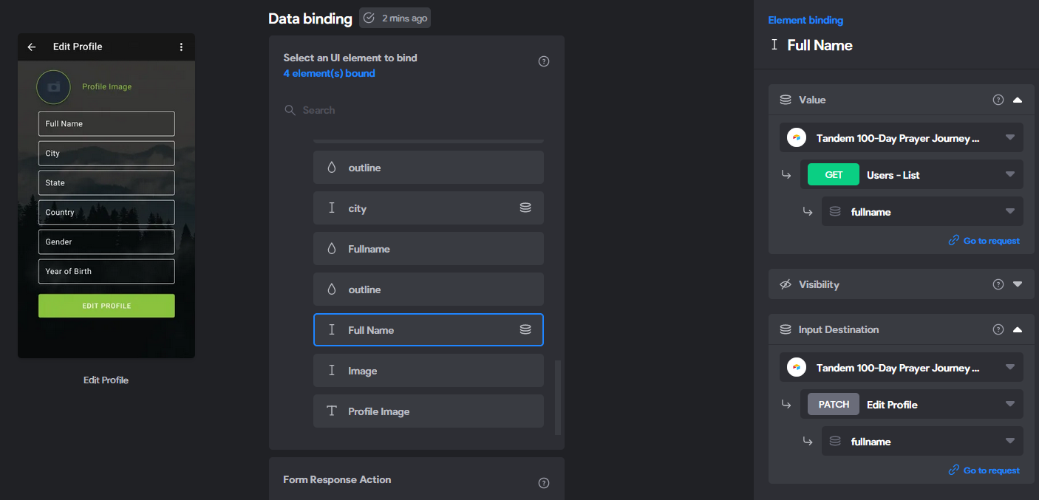Follow Go to request link under Value
The height and width of the screenshot is (500, 1039).
click(984, 241)
